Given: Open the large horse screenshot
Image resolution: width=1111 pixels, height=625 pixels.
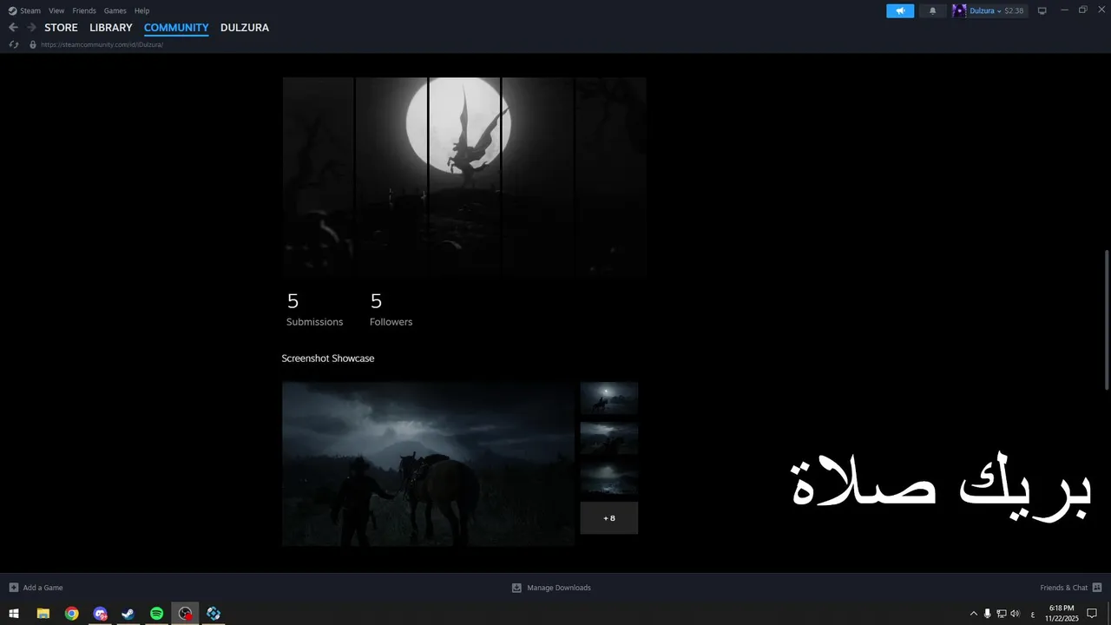Looking at the screenshot, I should pos(428,464).
